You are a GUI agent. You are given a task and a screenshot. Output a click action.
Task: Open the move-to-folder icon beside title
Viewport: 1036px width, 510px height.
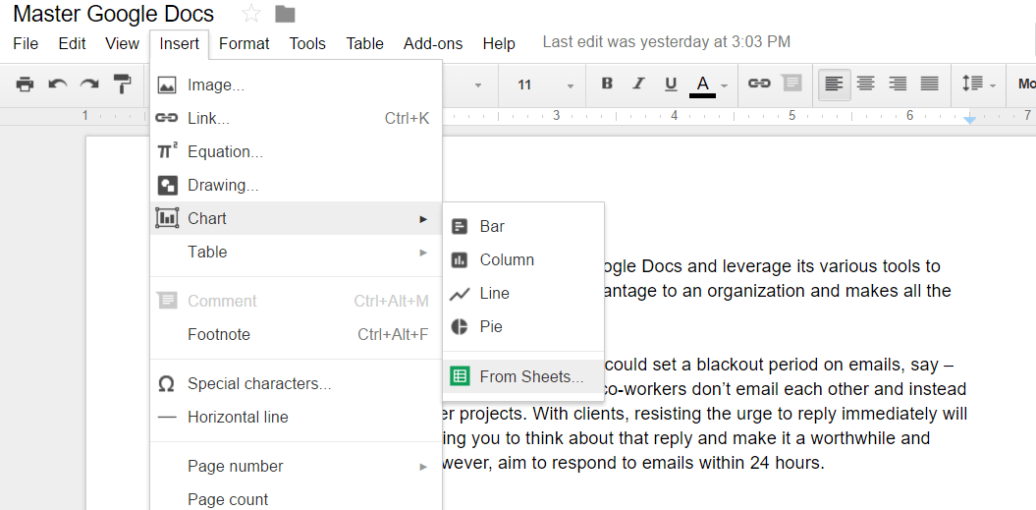click(x=285, y=14)
